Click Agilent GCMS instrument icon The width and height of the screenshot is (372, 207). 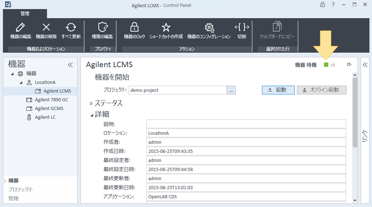click(29, 109)
